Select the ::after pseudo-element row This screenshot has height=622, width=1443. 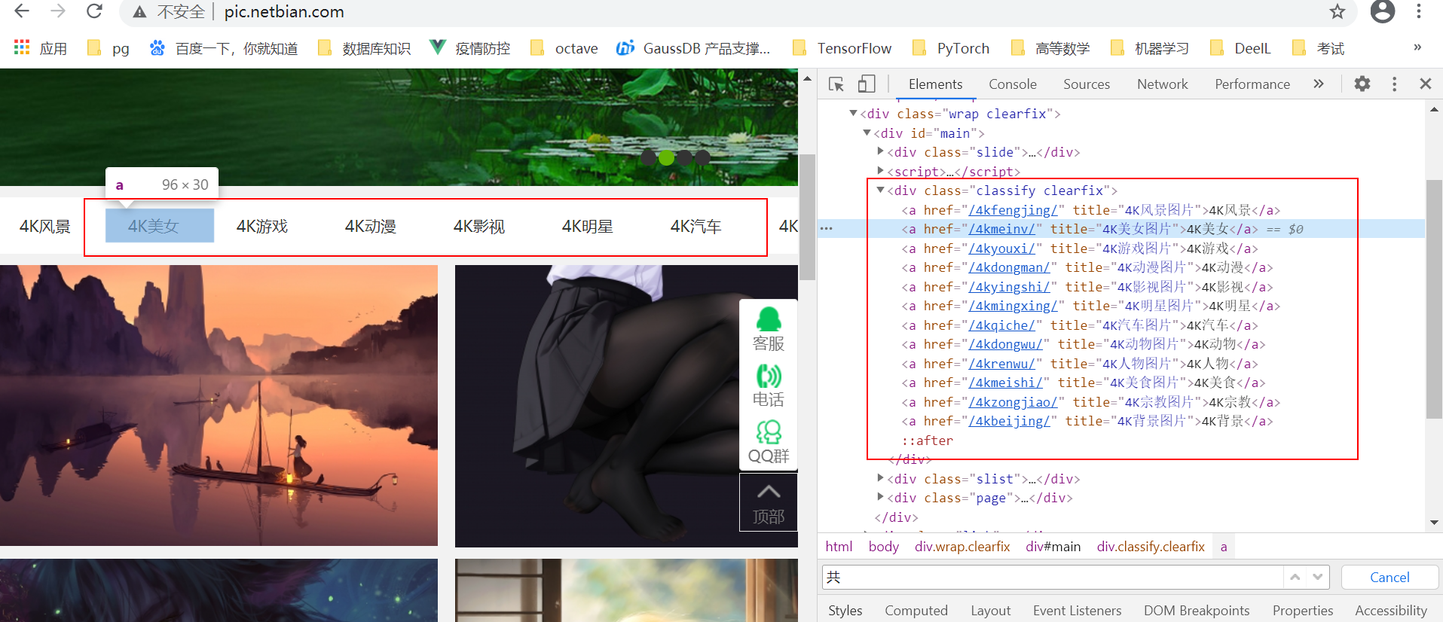927,441
